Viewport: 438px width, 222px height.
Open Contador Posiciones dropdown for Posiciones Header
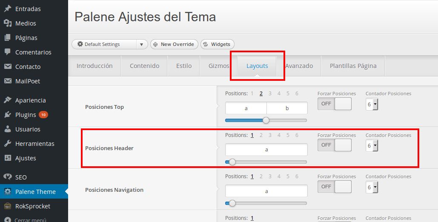[x=372, y=146]
